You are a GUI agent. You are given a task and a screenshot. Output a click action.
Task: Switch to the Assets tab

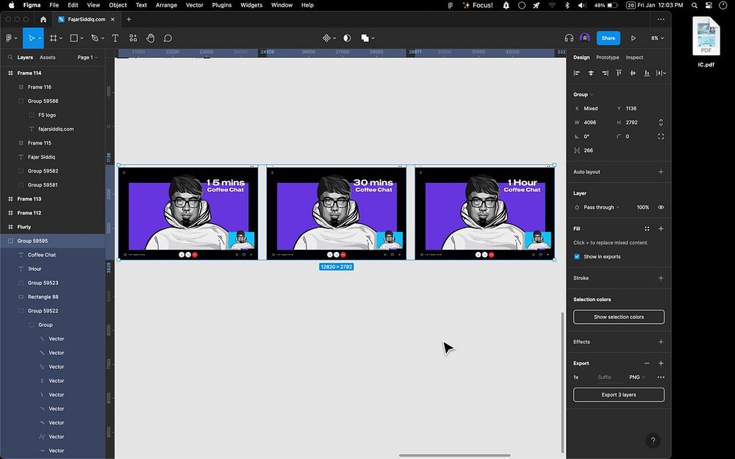pyautogui.click(x=47, y=57)
